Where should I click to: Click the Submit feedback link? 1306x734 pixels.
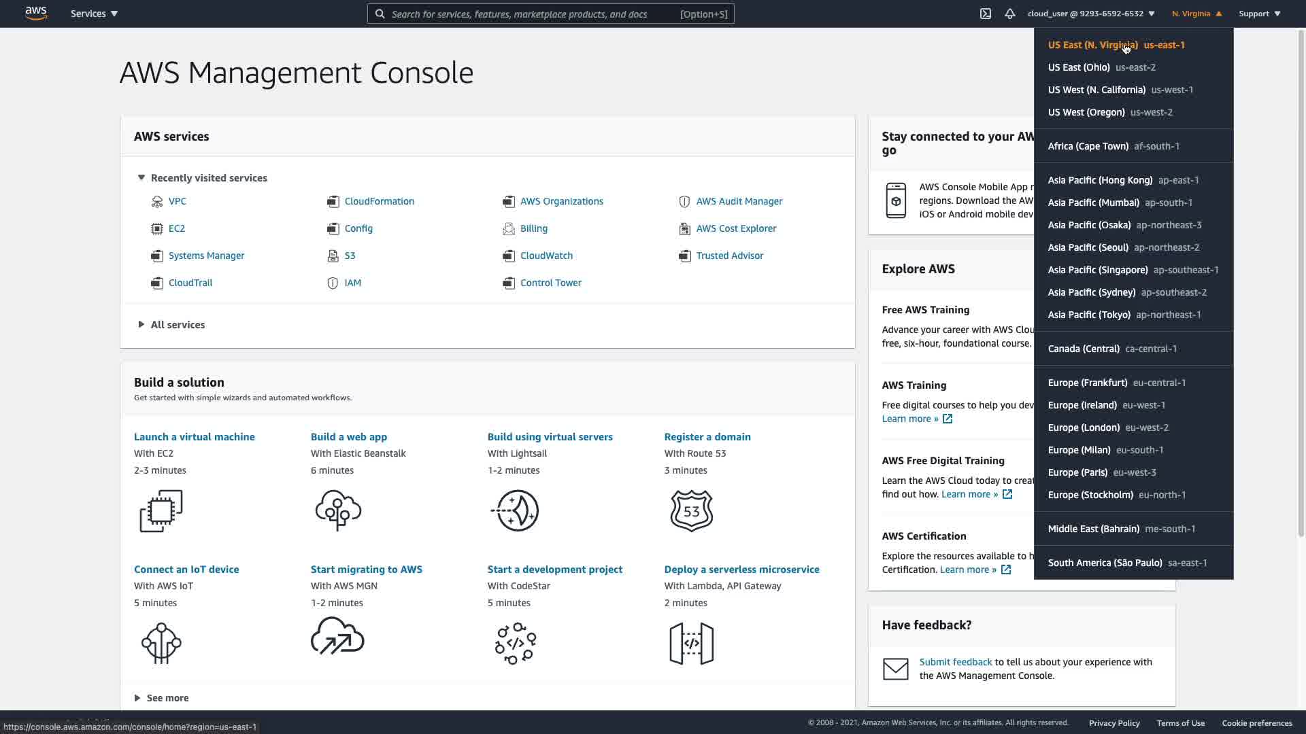[x=955, y=662]
